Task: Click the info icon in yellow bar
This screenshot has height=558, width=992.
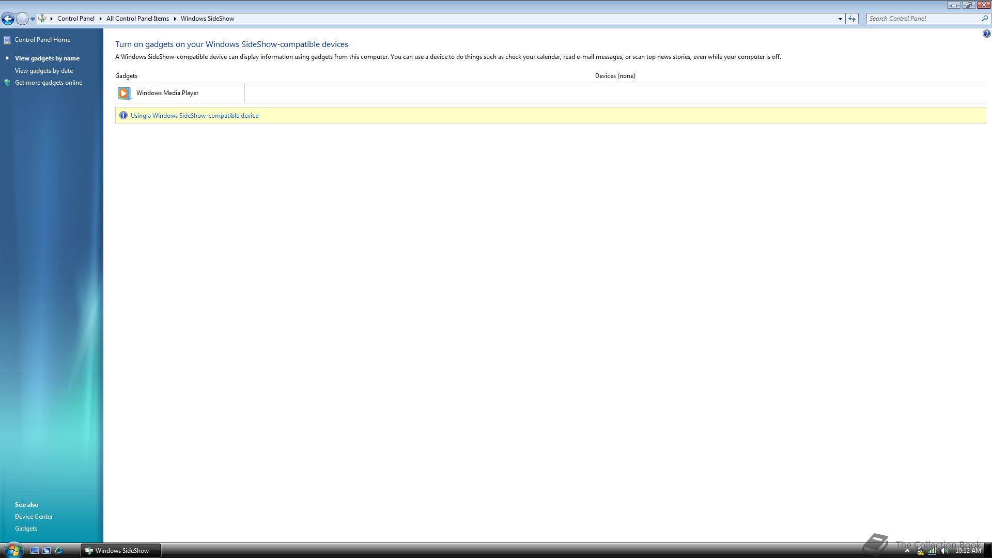Action: click(x=123, y=115)
